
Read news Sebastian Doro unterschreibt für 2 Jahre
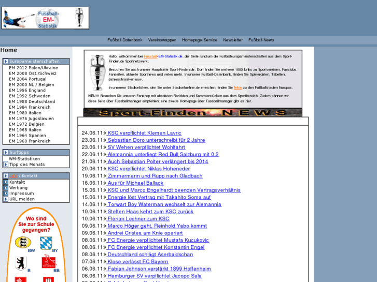point(156,140)
